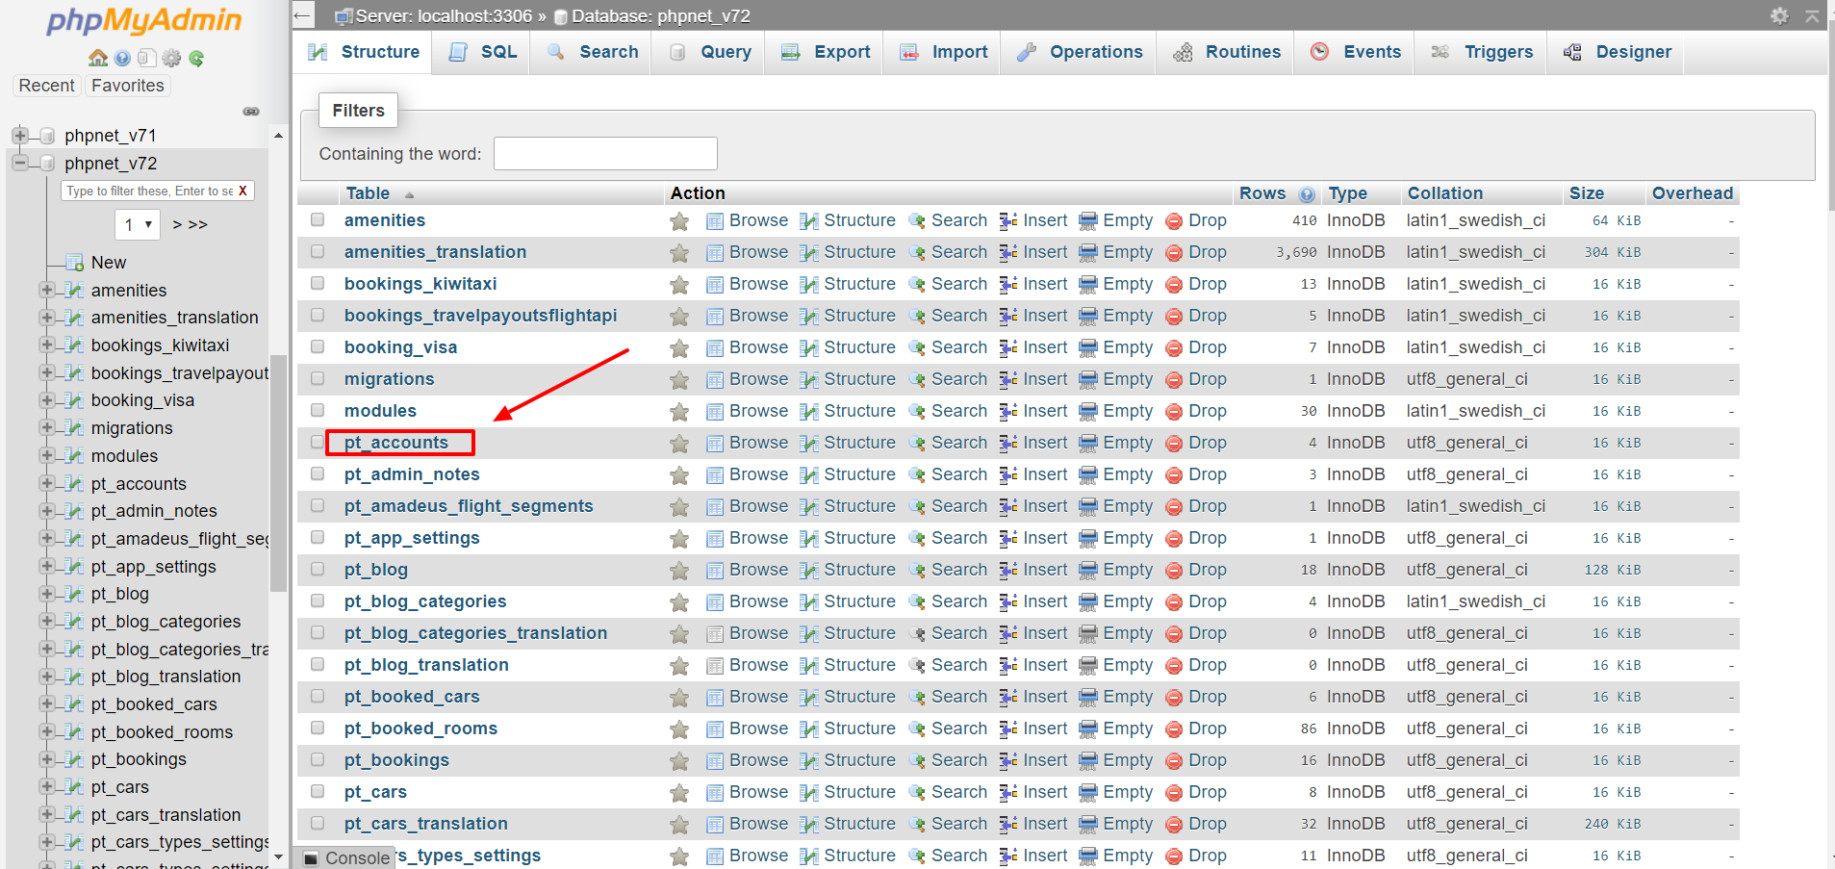This screenshot has height=869, width=1835.
Task: Click the help question mark icon in the sidebar
Action: pos(122,58)
